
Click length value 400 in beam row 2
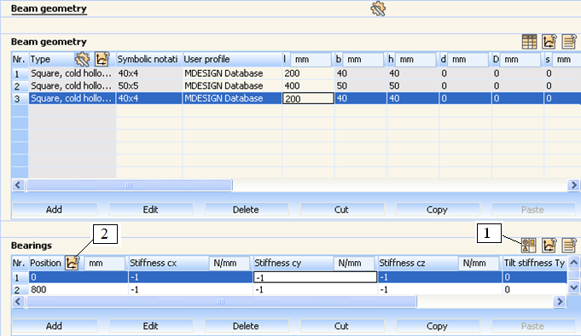[x=308, y=86]
